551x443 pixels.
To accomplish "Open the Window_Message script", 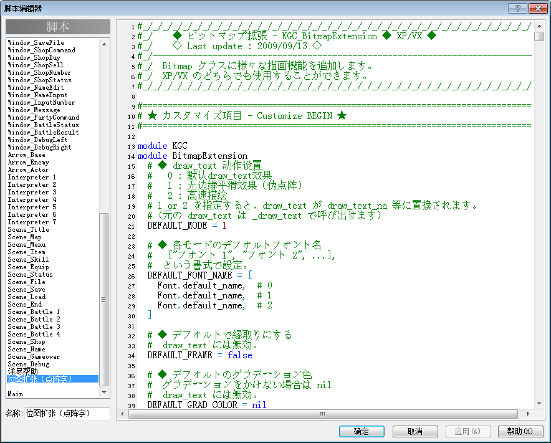I will (34, 110).
